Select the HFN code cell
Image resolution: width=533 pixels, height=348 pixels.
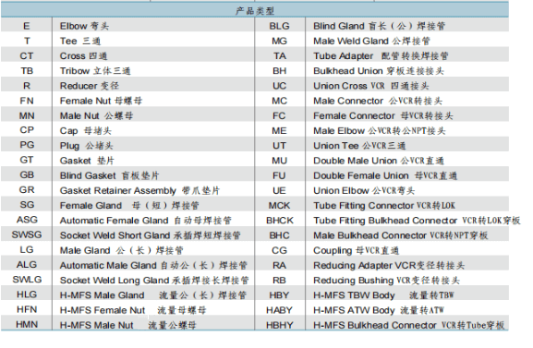click(27, 309)
